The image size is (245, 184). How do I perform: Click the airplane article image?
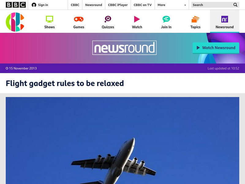tap(123, 140)
